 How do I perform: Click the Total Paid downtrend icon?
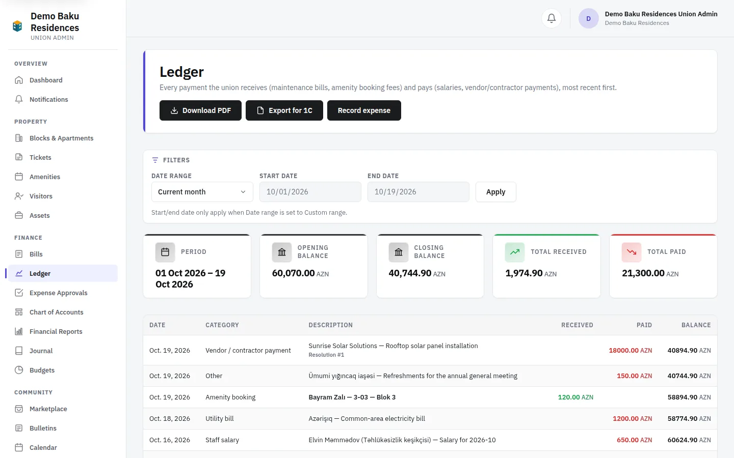click(x=632, y=252)
